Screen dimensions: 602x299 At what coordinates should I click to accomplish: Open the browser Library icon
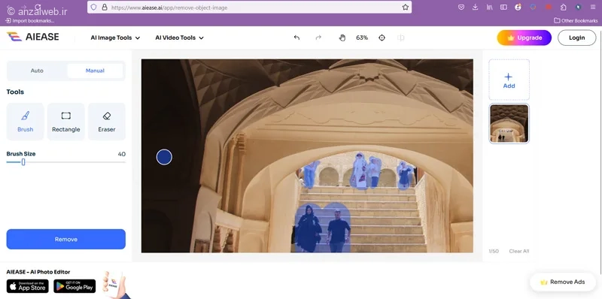tap(489, 8)
